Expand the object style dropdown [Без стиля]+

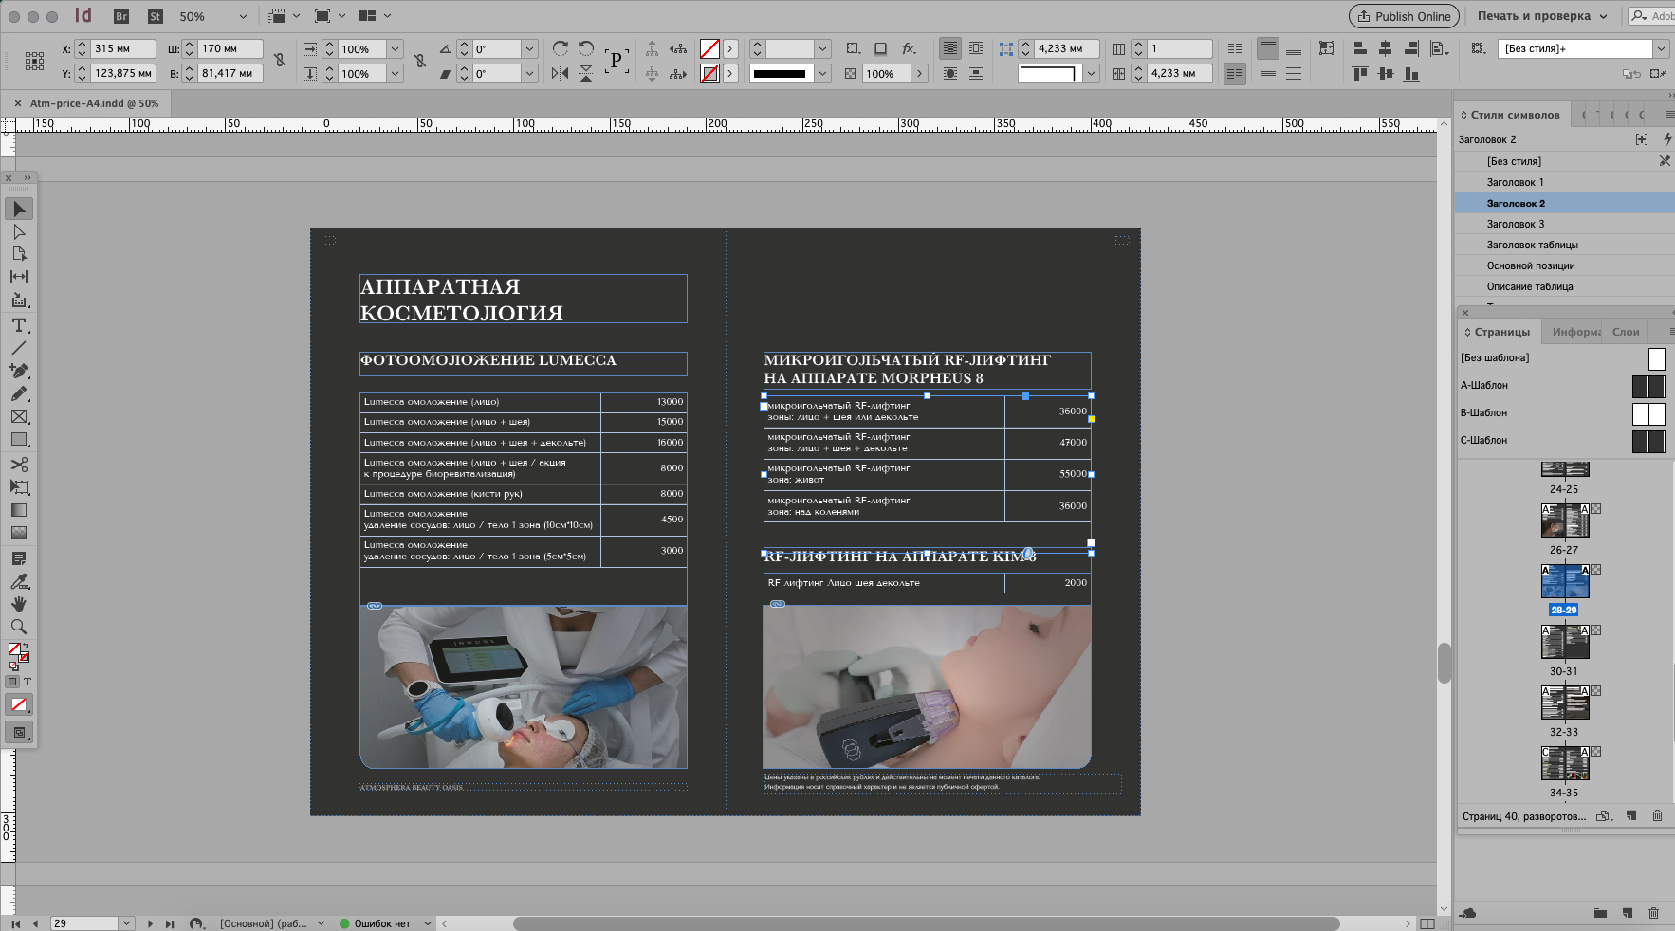pyautogui.click(x=1661, y=48)
